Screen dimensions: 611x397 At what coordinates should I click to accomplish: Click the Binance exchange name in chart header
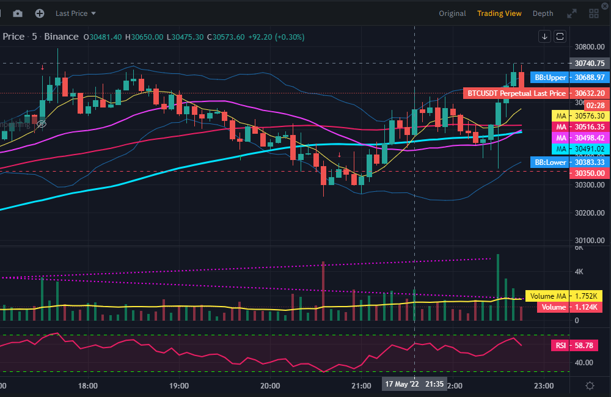click(61, 37)
